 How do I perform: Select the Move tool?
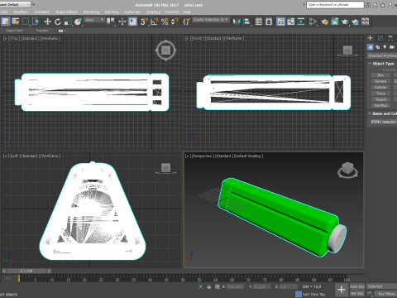pos(47,22)
